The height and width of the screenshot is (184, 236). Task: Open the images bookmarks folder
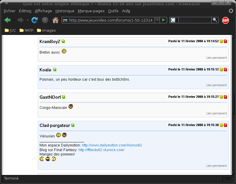point(47,31)
